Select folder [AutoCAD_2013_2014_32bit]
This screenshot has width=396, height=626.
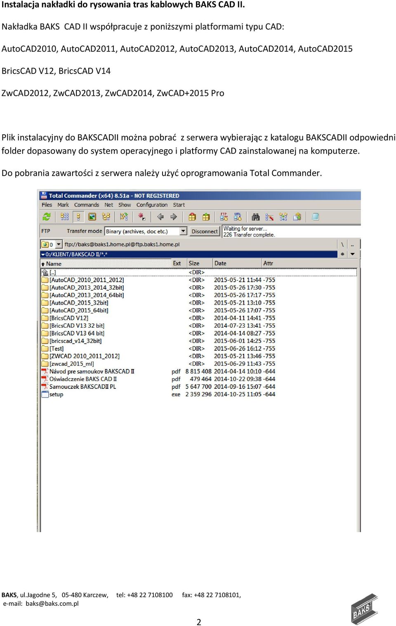pos(87,288)
